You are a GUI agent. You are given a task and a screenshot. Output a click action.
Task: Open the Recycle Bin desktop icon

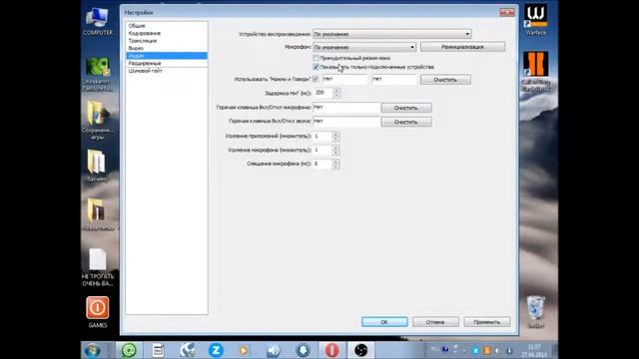click(535, 312)
